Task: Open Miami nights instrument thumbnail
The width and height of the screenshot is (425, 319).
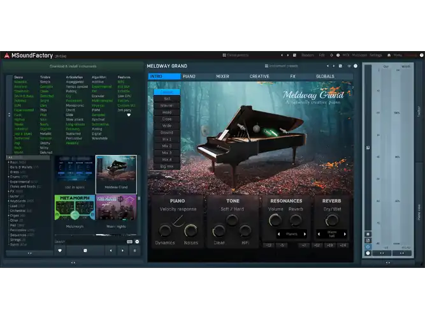Action: pos(116,211)
